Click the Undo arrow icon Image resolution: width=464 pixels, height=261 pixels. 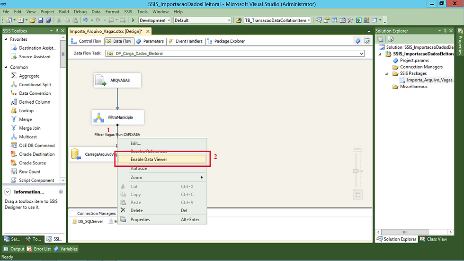click(x=85, y=20)
